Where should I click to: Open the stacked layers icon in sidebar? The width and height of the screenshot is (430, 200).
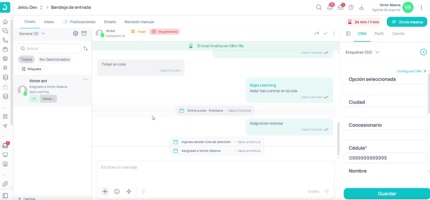[5, 59]
